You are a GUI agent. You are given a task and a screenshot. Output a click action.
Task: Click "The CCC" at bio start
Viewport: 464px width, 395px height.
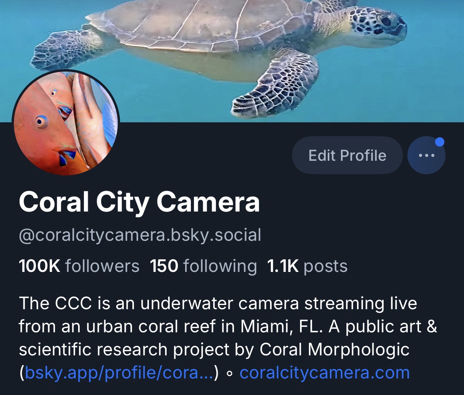(55, 303)
